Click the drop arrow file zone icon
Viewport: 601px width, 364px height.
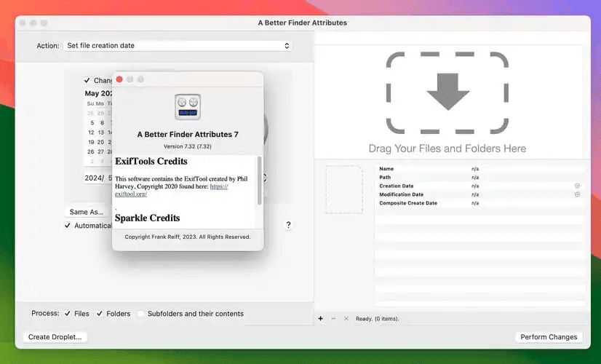(x=447, y=92)
